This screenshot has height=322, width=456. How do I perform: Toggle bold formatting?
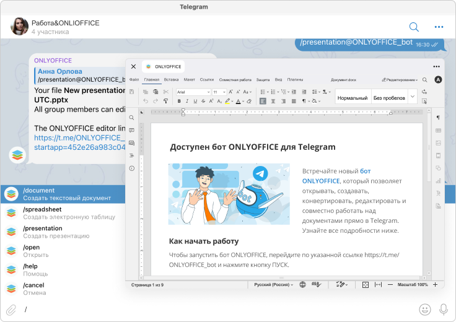[179, 101]
